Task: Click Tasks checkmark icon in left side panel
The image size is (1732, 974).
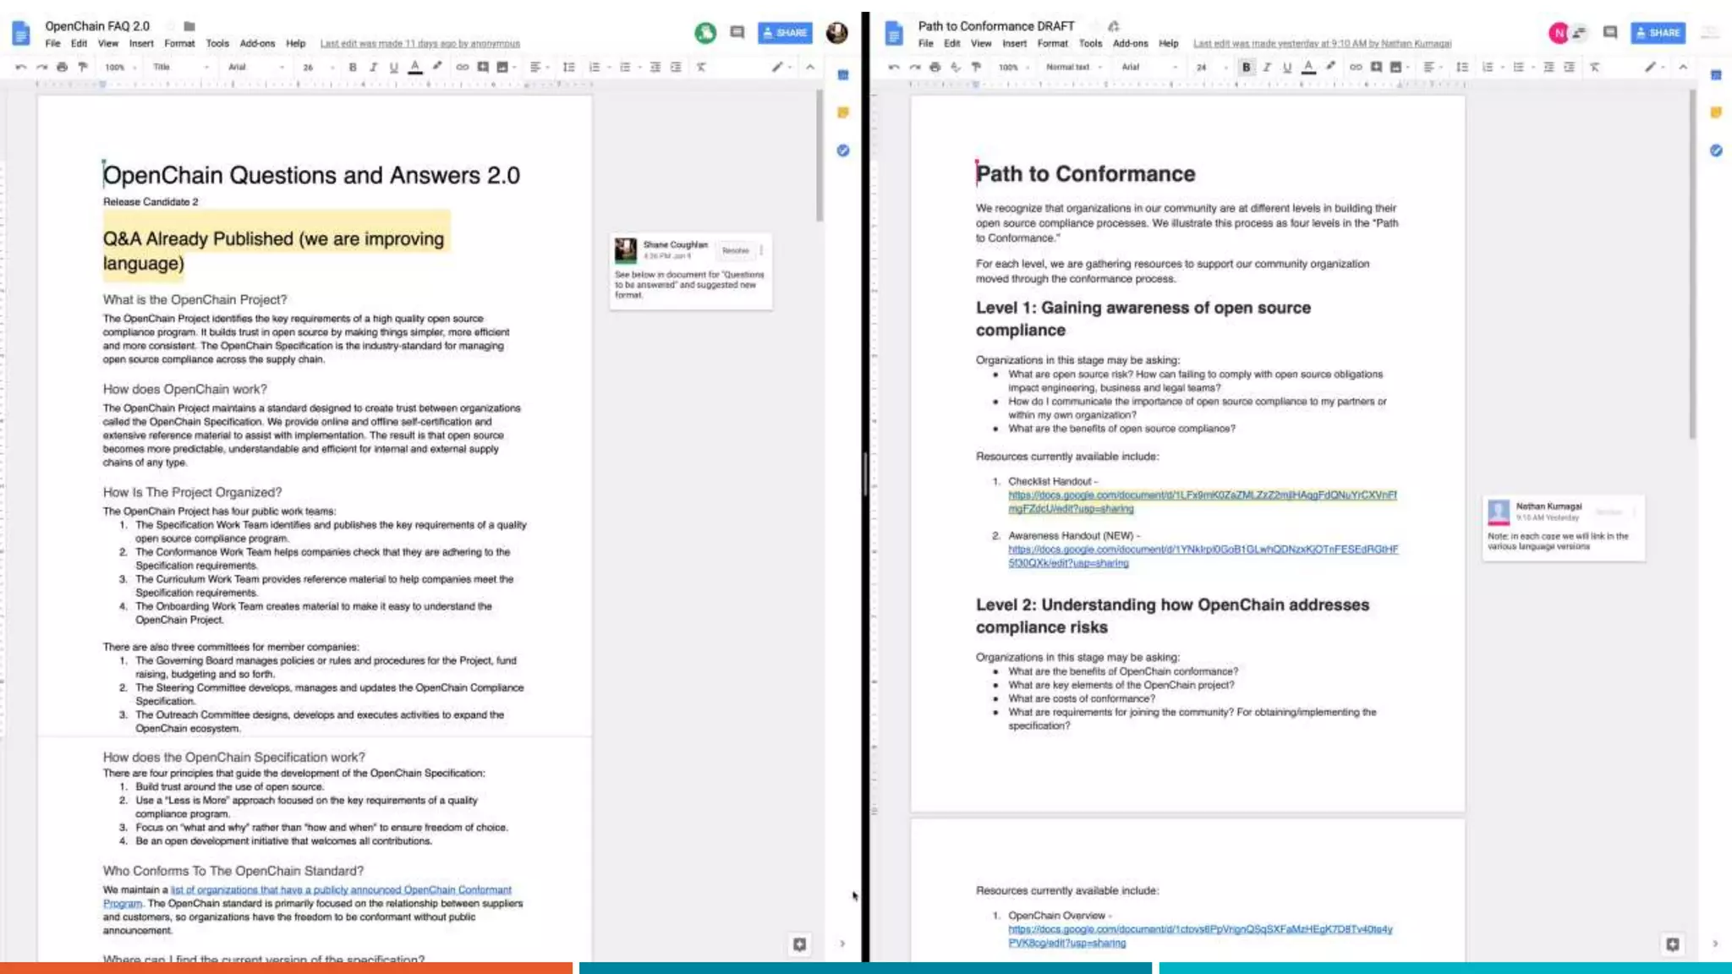Action: coord(843,150)
